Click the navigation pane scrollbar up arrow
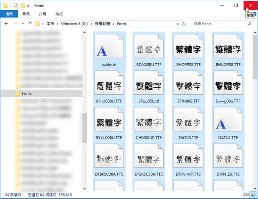The width and height of the screenshot is (258, 199). (84, 33)
